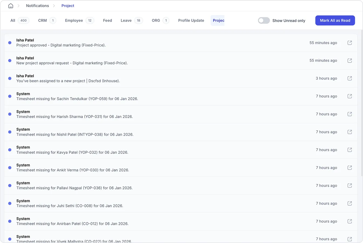Viewport: 363px width, 243px height.
Task: Open the Juhi Sethi timesheet notification link
Action: 350,203
